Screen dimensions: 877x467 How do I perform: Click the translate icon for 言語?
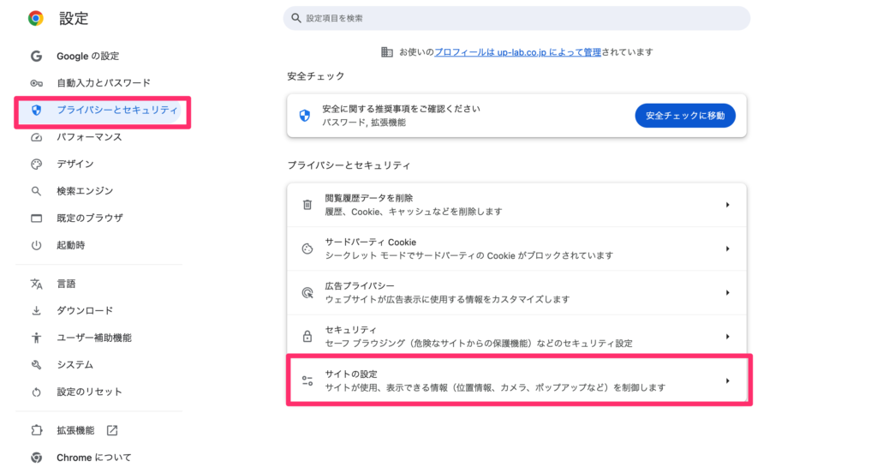click(x=36, y=284)
